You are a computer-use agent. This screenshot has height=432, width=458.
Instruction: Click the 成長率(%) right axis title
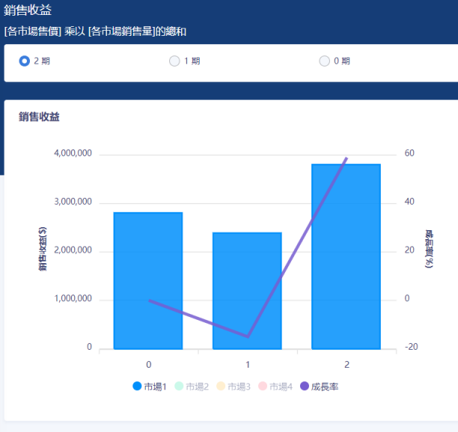430,250
